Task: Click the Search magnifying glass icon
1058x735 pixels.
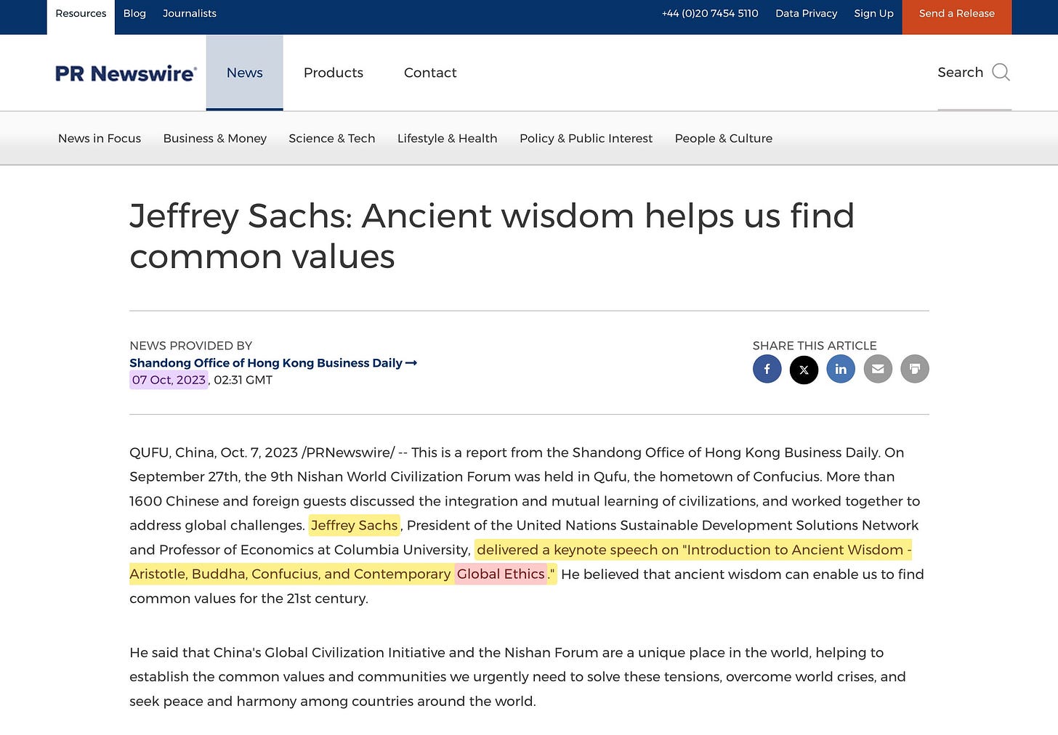Action: [1001, 72]
